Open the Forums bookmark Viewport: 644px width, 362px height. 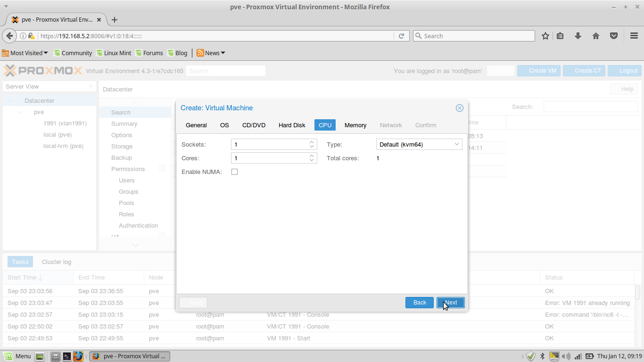pyautogui.click(x=149, y=53)
